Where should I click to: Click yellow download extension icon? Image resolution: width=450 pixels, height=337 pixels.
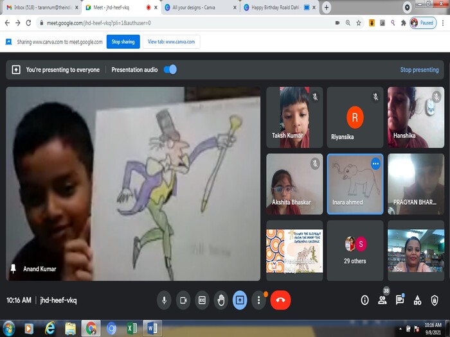pos(372,23)
